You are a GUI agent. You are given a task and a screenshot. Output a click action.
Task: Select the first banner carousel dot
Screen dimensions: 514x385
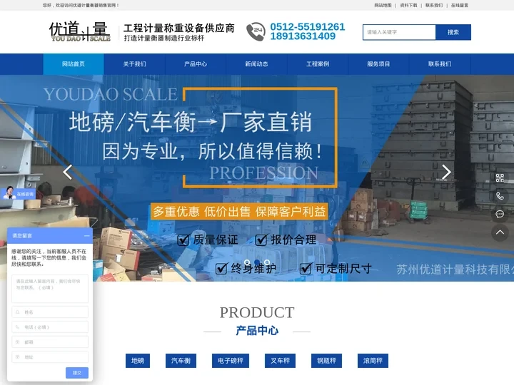point(247,262)
